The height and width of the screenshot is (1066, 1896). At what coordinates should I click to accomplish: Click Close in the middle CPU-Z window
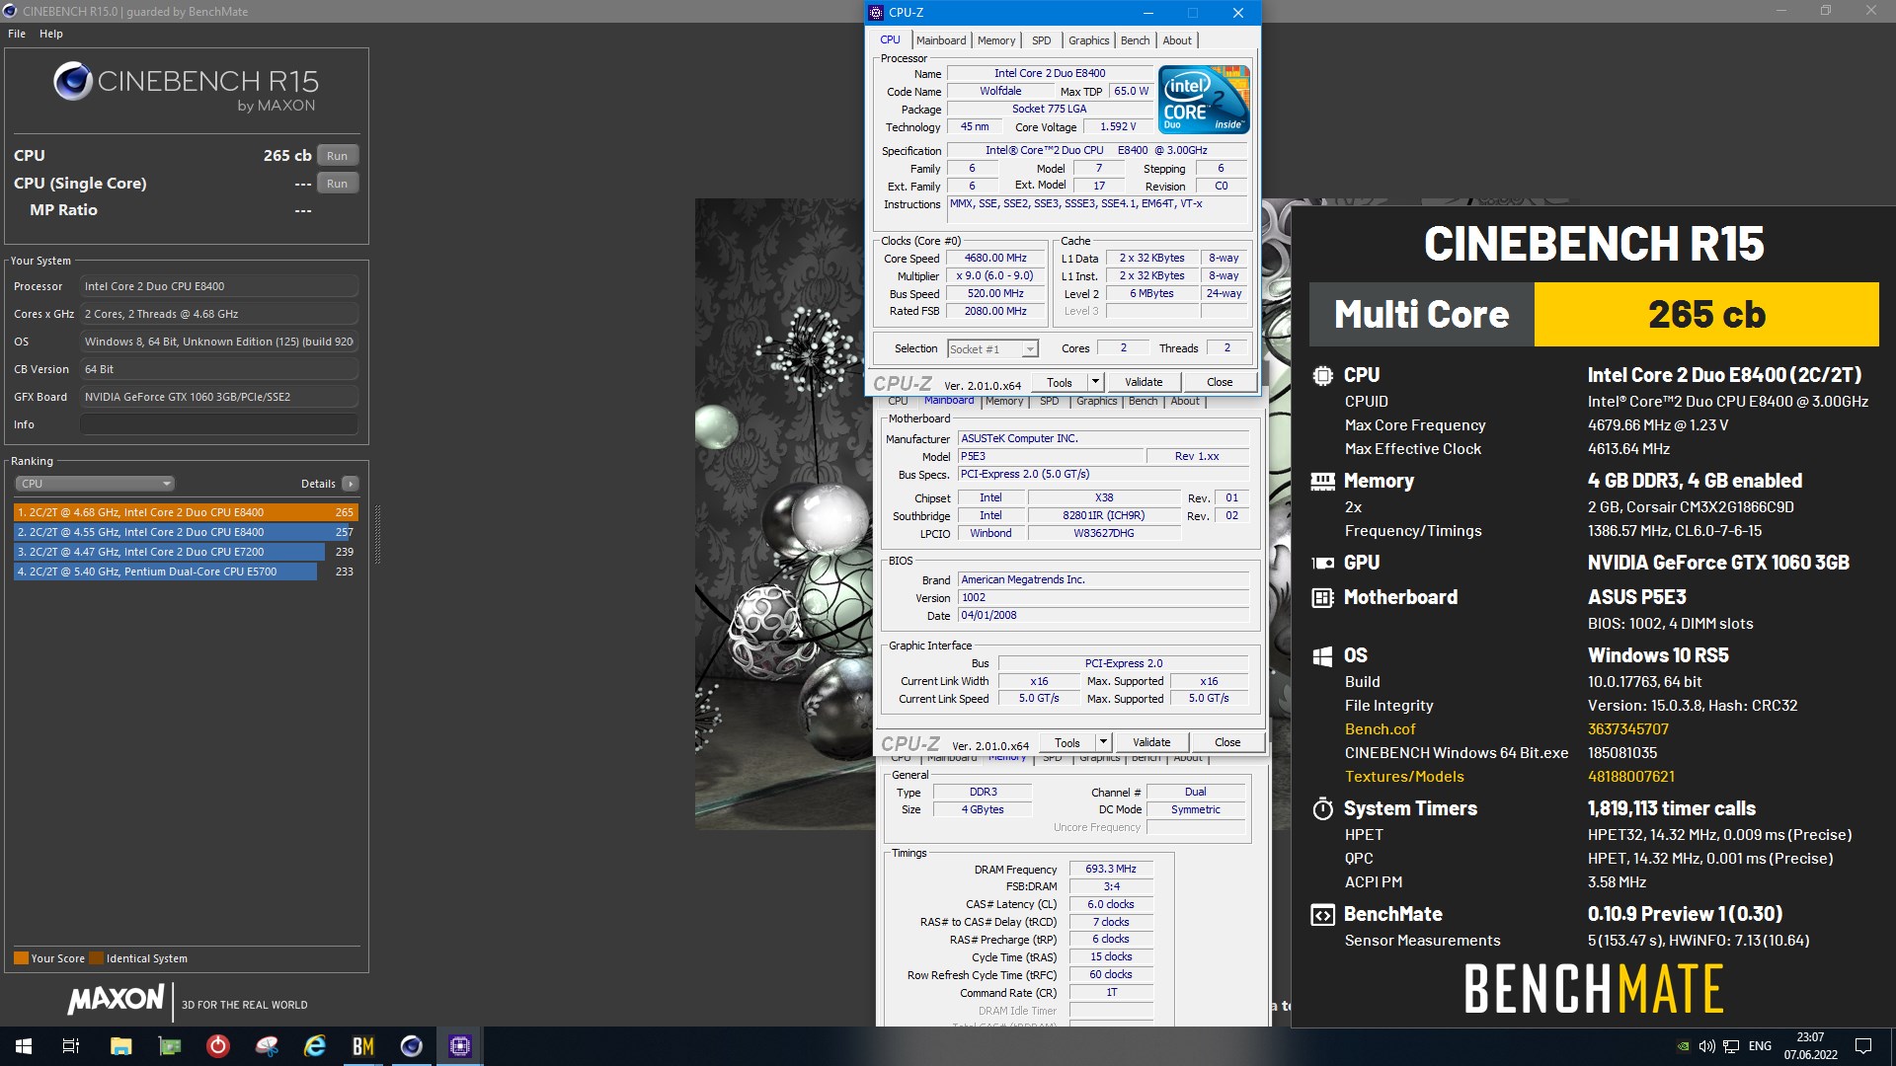tap(1227, 742)
